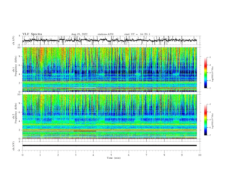
Task: Click the "Time (min)" axis label
Action: [114, 158]
